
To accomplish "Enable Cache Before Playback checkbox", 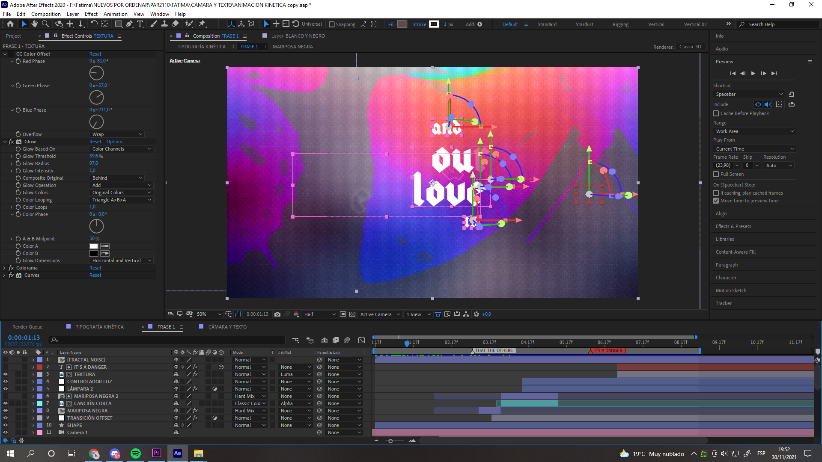I will pyautogui.click(x=716, y=113).
